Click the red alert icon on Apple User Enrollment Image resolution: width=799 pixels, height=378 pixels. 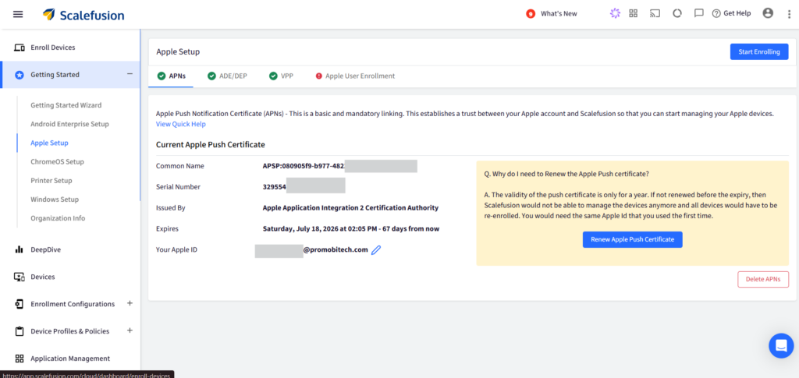319,76
